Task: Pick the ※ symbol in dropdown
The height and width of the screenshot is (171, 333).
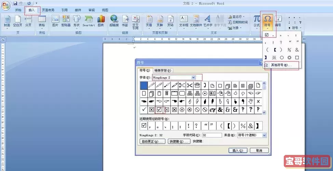Action: point(274,57)
